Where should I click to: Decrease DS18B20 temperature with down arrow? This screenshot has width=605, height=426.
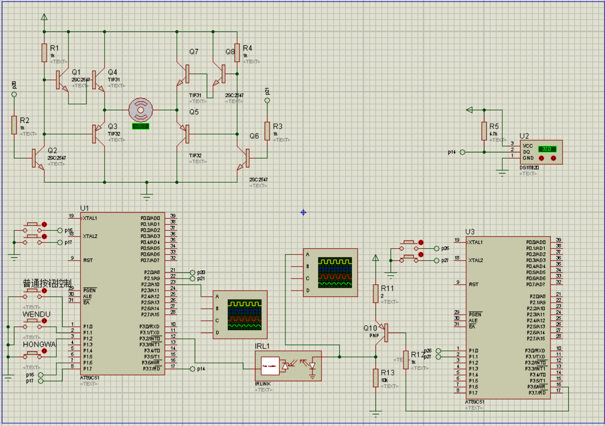coord(541,158)
